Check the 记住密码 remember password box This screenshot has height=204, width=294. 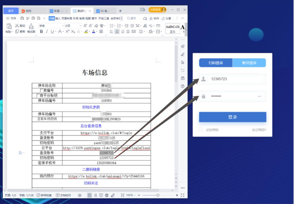(201, 130)
